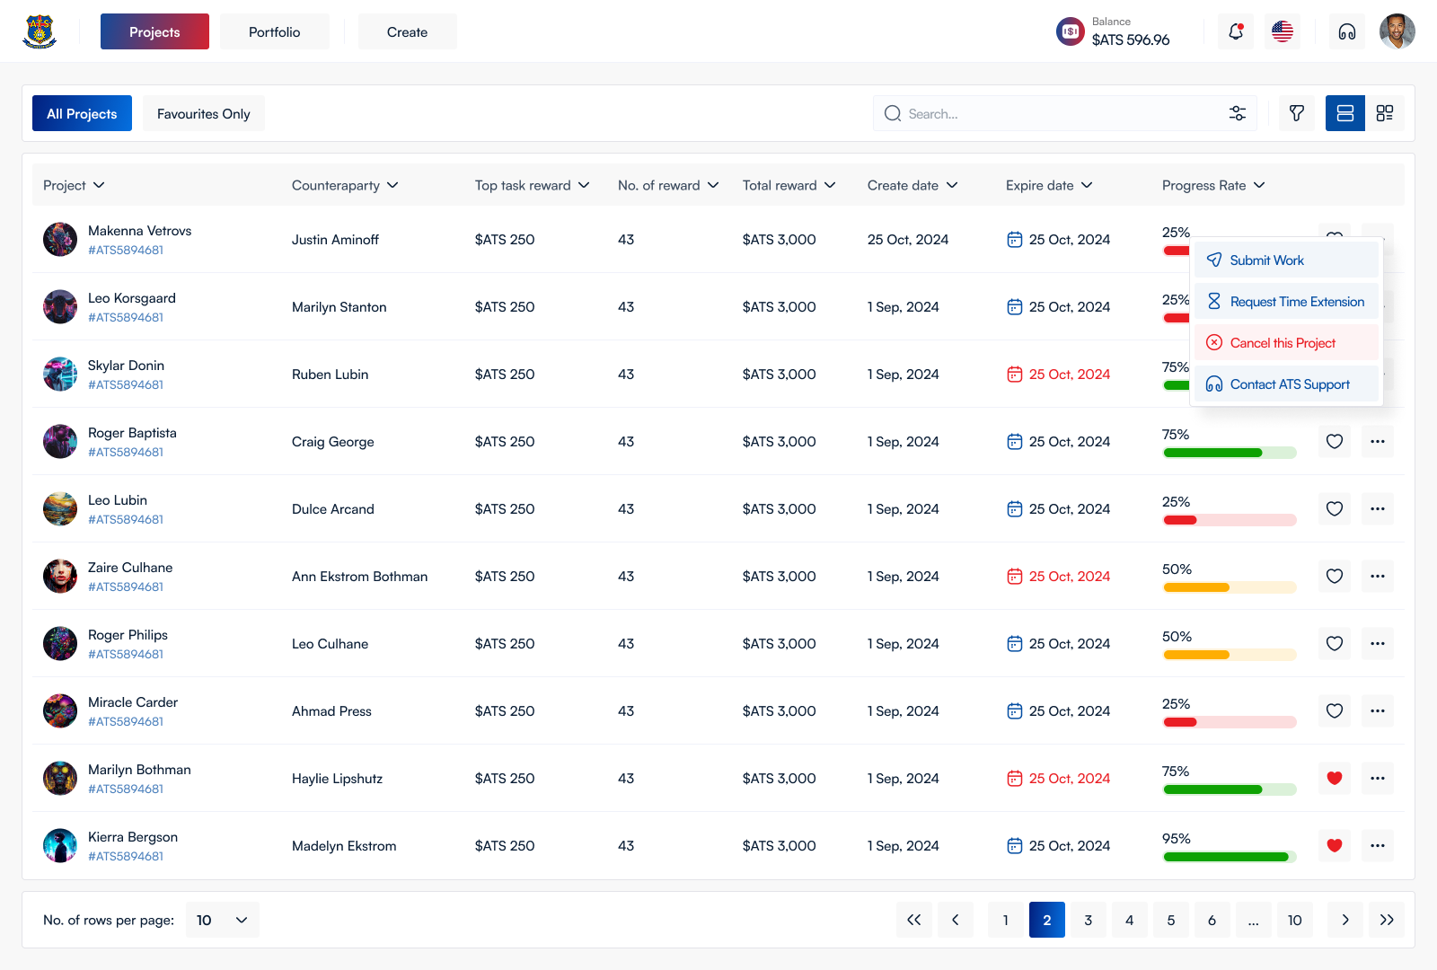Unfavourite the Marilyn Bothman project

tap(1335, 778)
